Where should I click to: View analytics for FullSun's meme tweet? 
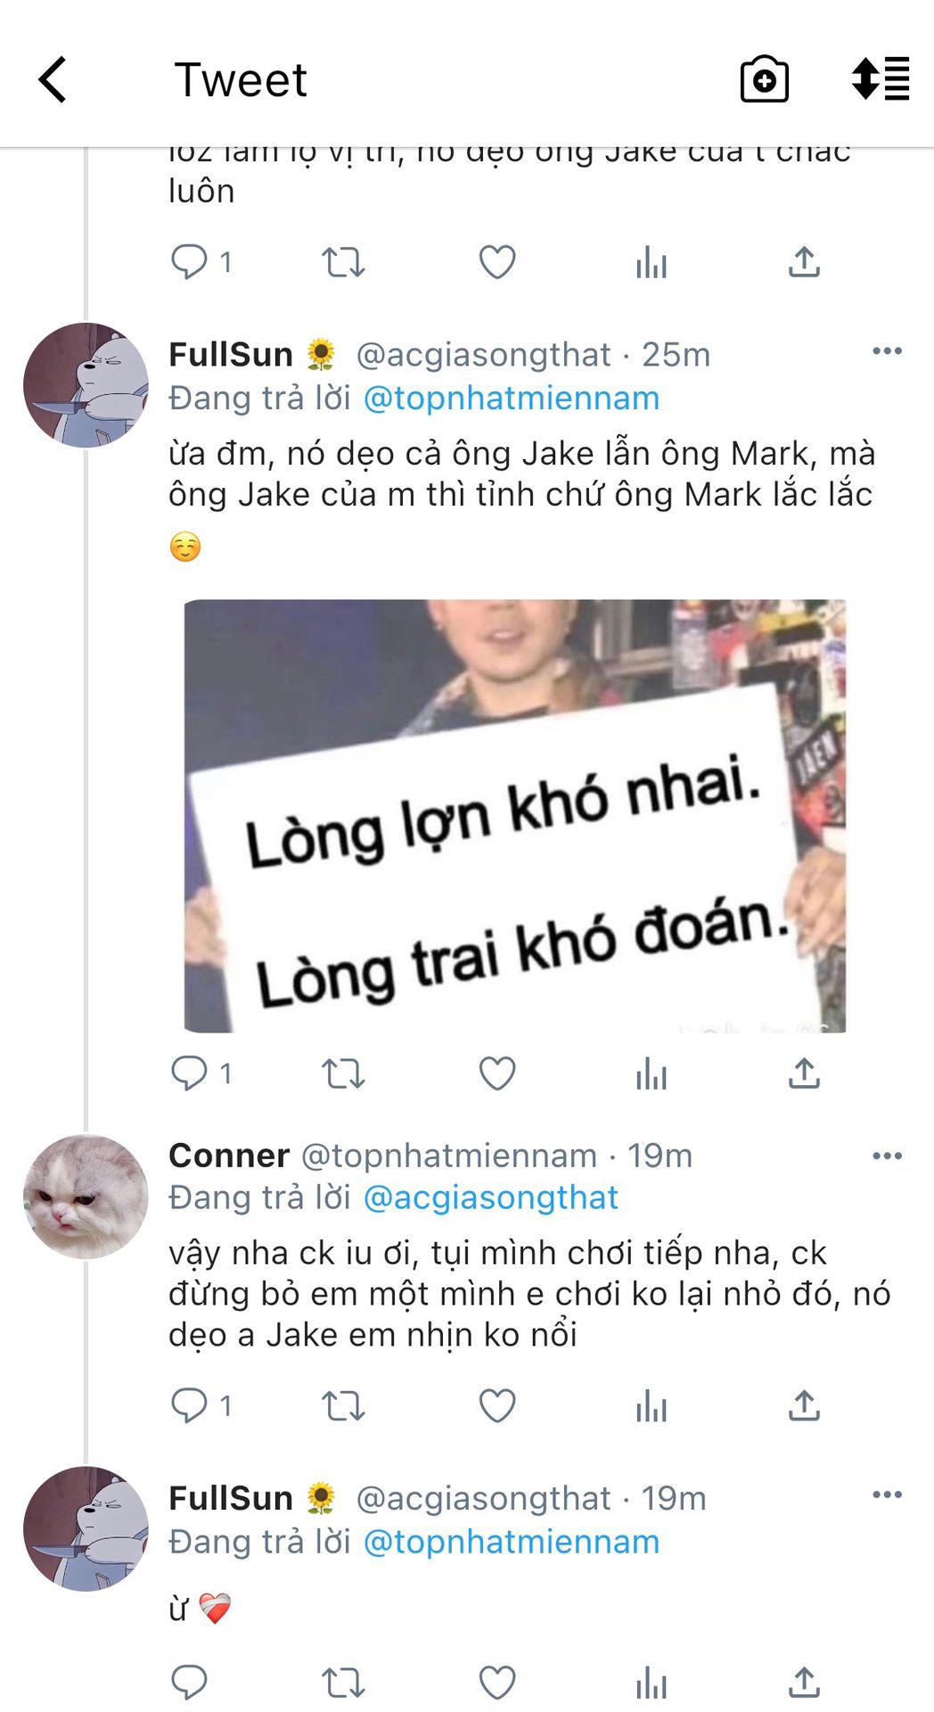coord(651,1074)
